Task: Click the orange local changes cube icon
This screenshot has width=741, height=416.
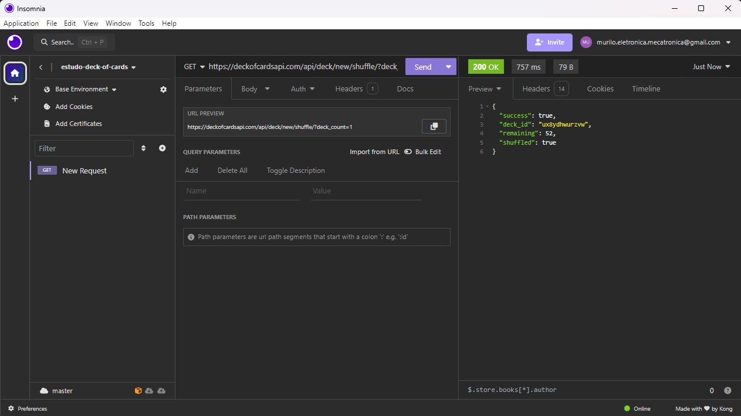Action: pyautogui.click(x=138, y=391)
